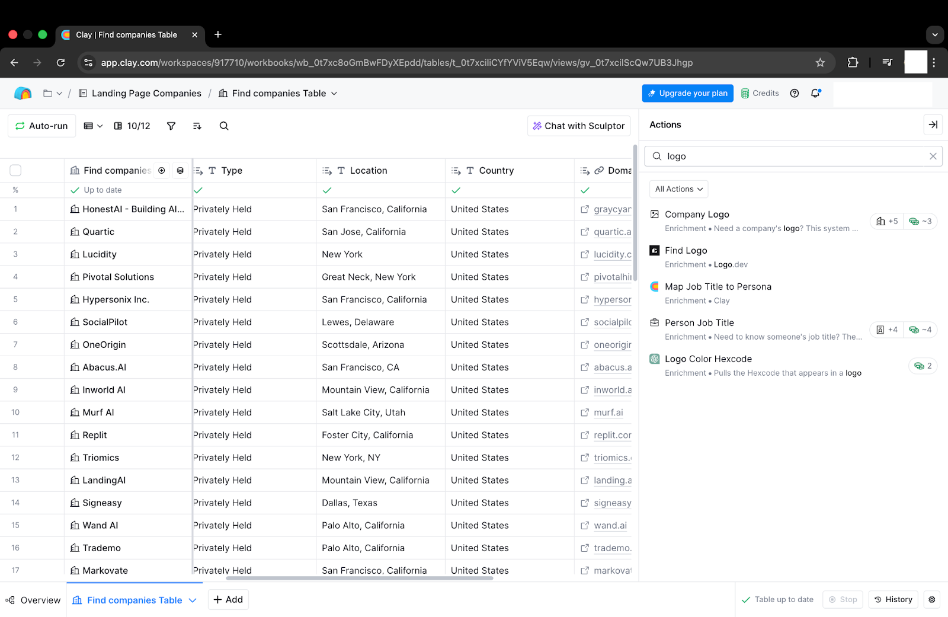Click the Add table button

228,599
